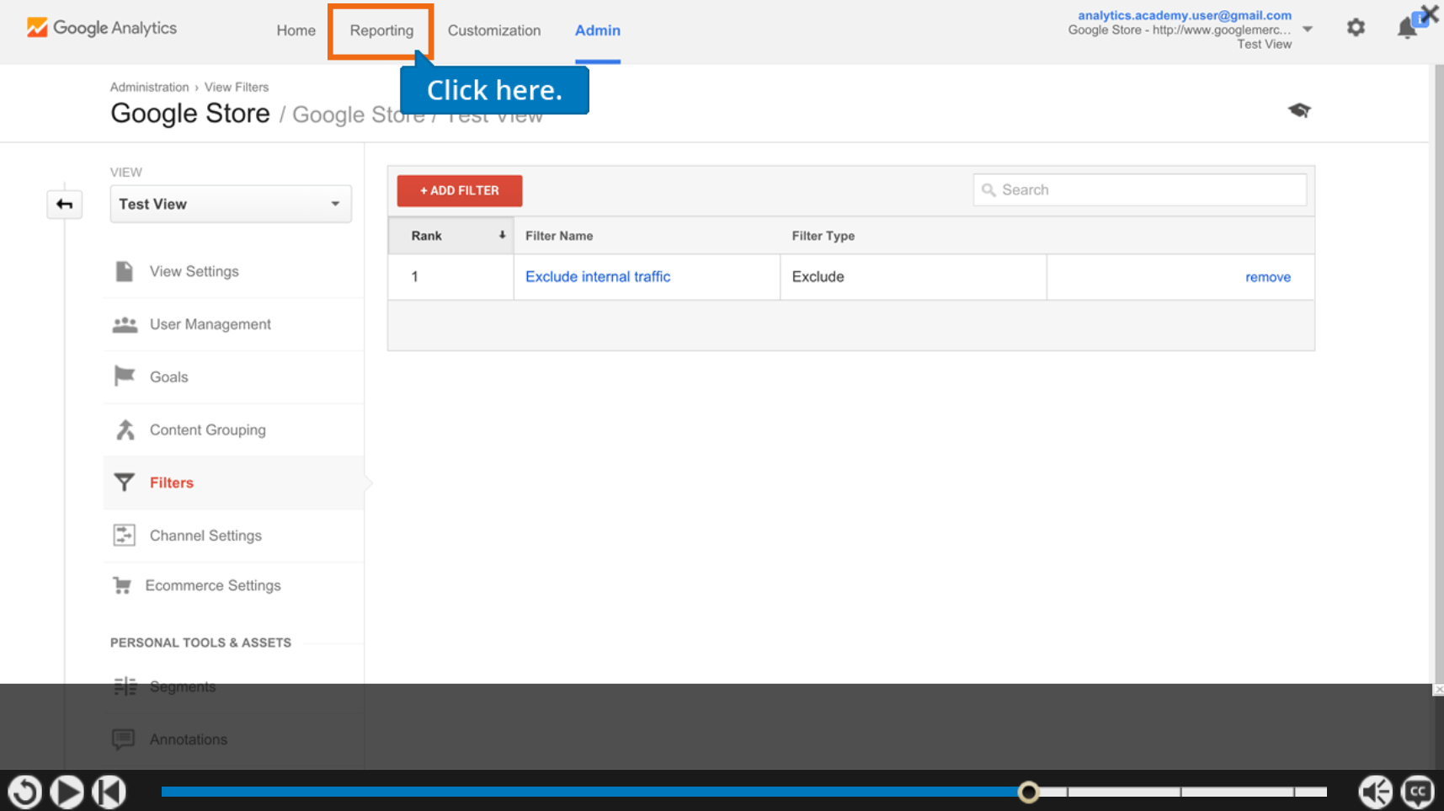Skip back to the previous section
The height and width of the screenshot is (811, 1444).
pos(109,792)
